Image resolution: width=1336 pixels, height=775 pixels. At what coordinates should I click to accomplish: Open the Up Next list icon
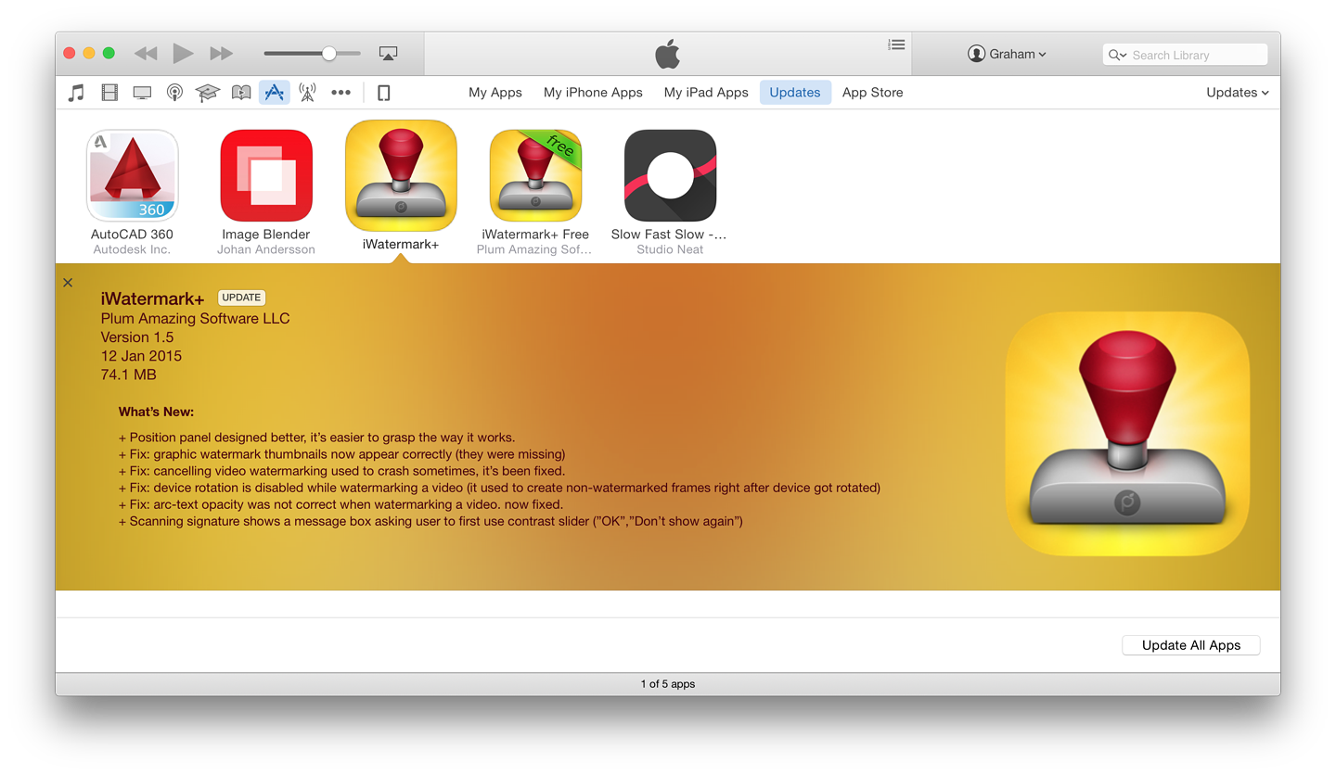click(x=896, y=44)
